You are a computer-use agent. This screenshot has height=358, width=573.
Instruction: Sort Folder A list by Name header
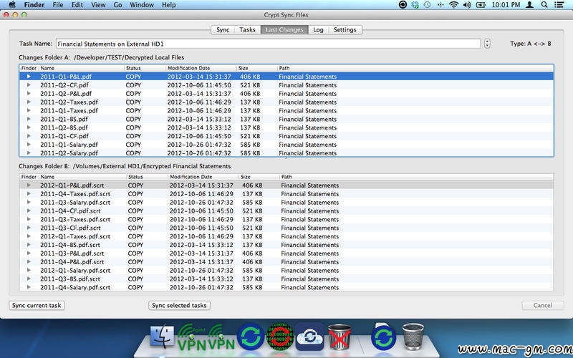point(81,68)
